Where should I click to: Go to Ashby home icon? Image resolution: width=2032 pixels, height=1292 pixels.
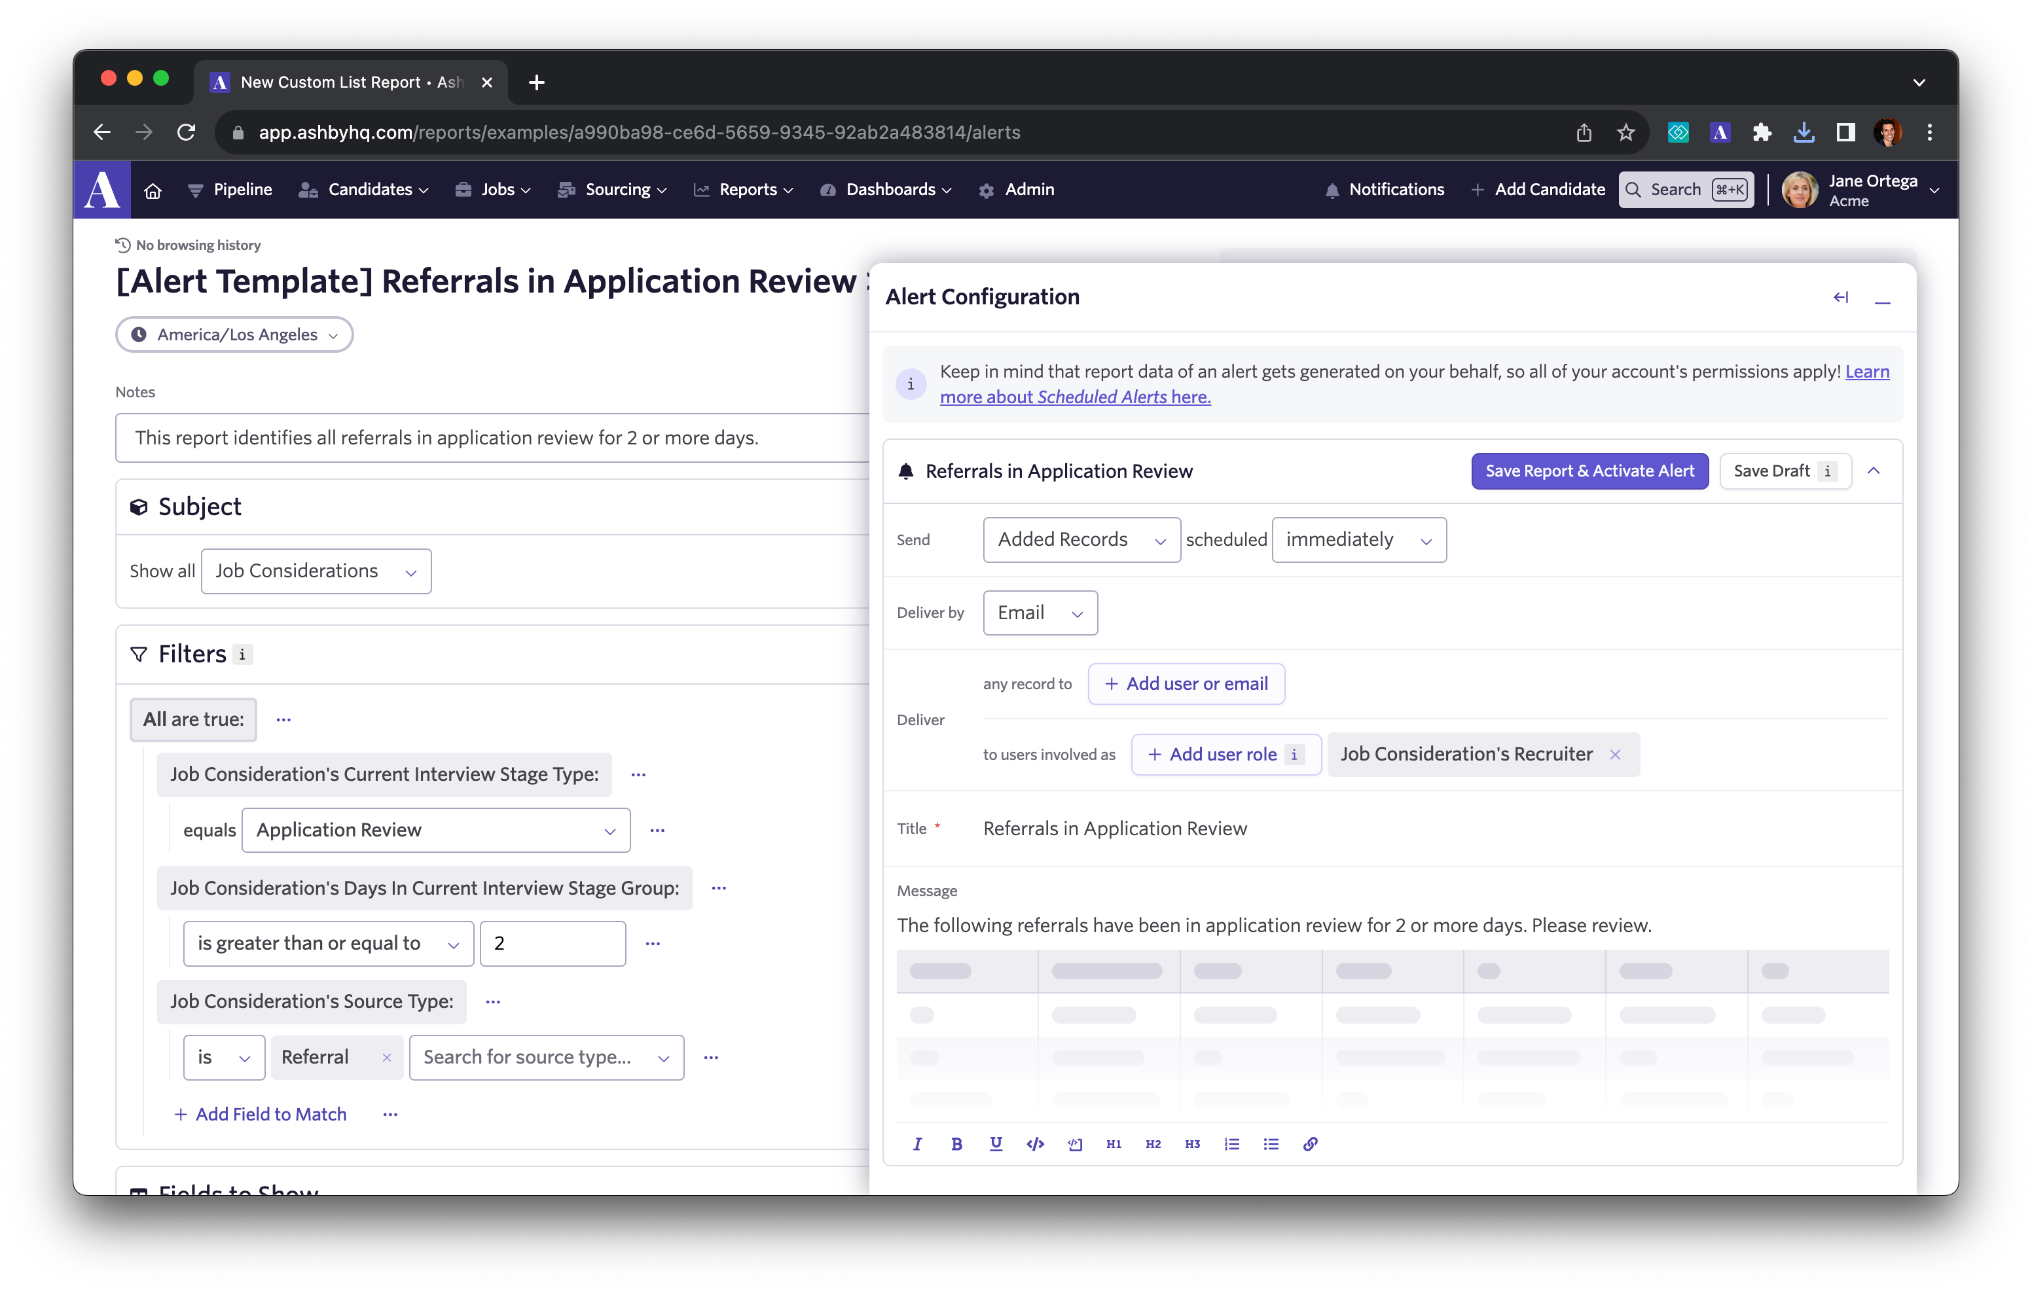pos(153,190)
